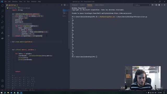Viewport: 167px width, 94px height.
Task: Click the clock in the system tray
Action: point(159,93)
